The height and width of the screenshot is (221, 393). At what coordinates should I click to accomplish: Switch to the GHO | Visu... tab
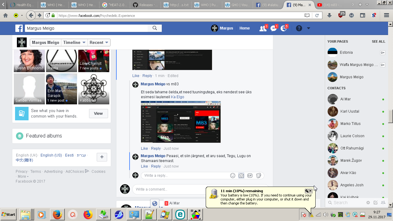pos(238,5)
